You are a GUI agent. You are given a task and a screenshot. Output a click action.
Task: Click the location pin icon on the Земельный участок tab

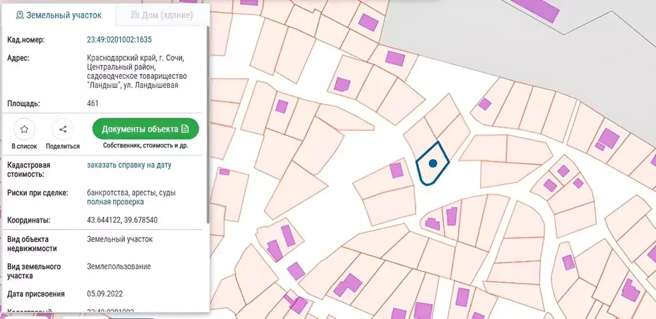click(x=19, y=15)
